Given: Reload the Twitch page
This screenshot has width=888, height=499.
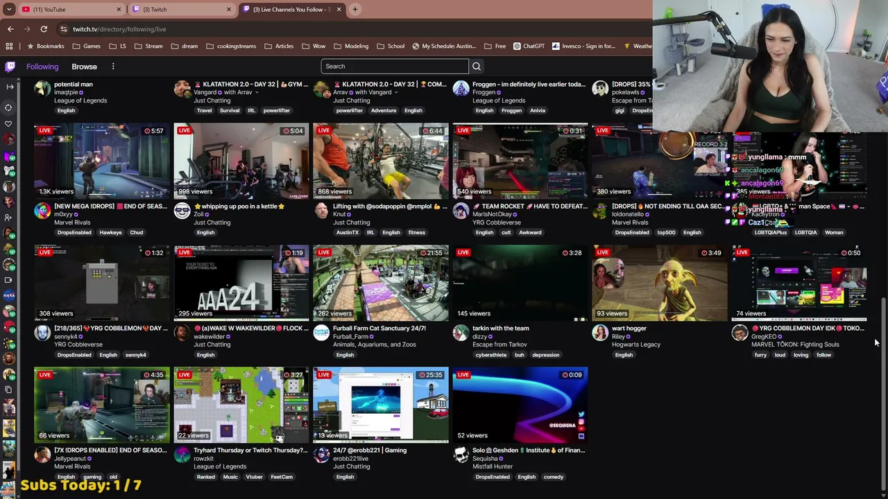Looking at the screenshot, I should pos(44,29).
